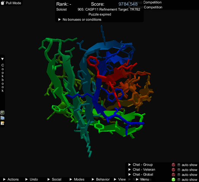Click the Soloist label under Rank

tap(62, 9)
